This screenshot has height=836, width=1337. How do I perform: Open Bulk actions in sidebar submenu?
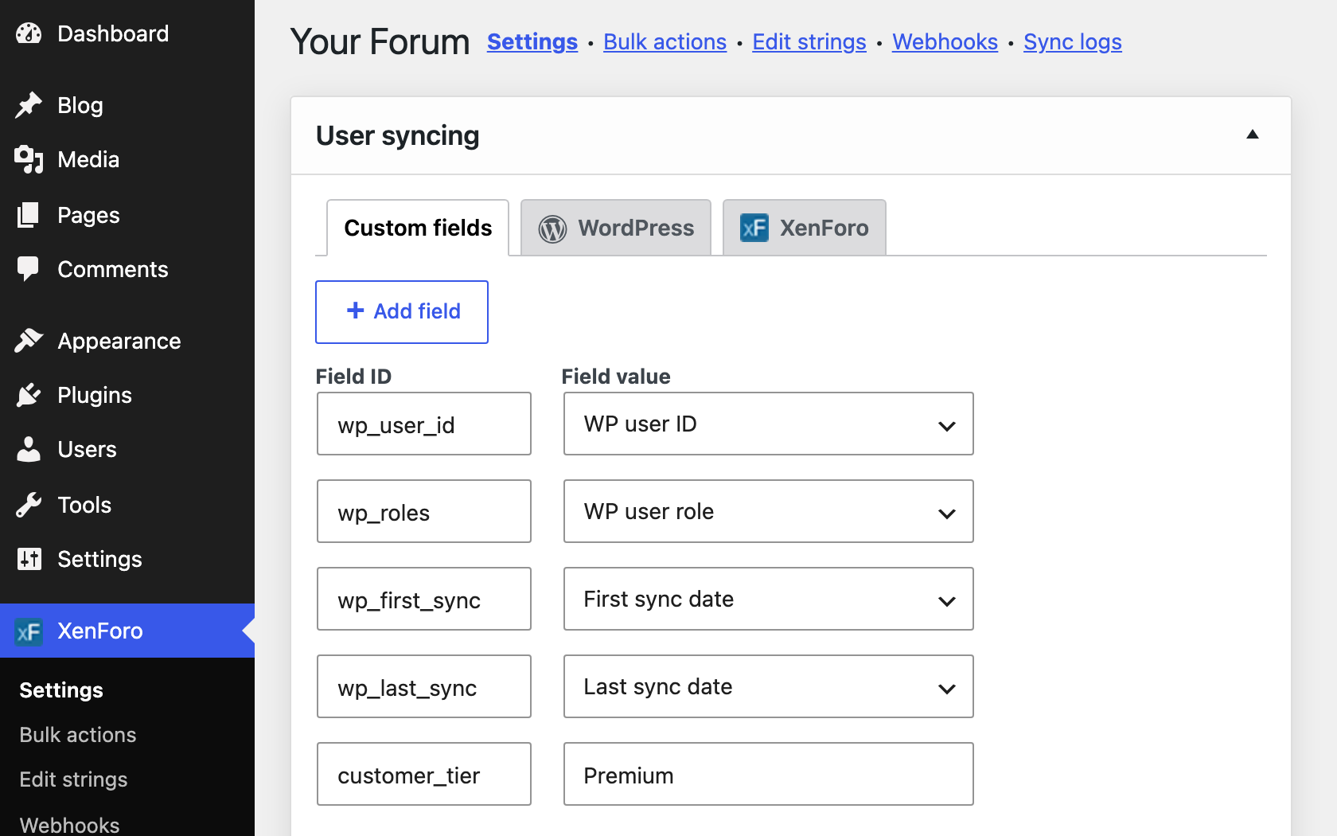78,735
